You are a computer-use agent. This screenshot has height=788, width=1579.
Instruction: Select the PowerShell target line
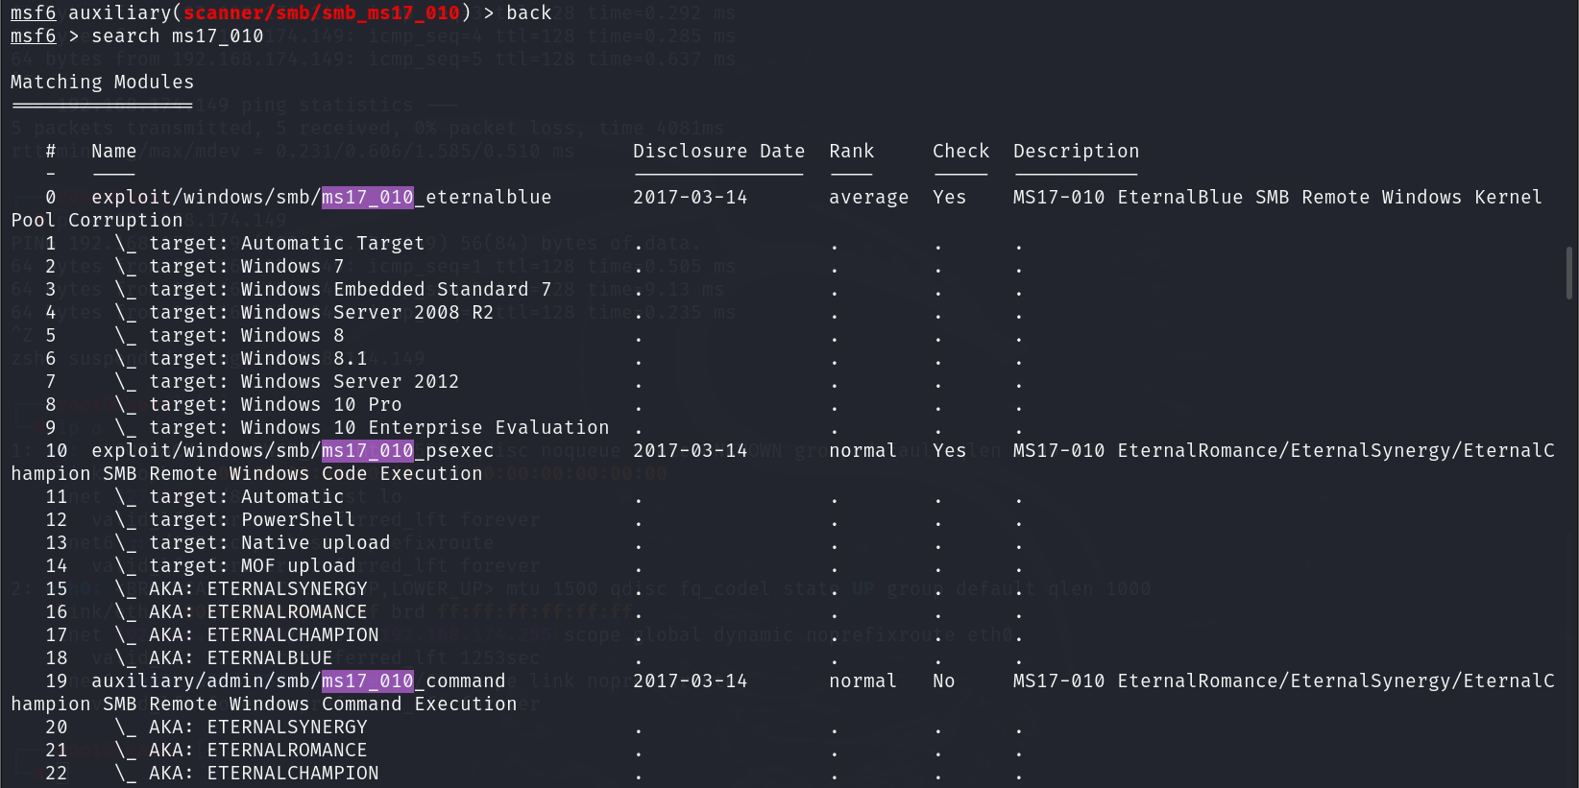click(x=252, y=520)
